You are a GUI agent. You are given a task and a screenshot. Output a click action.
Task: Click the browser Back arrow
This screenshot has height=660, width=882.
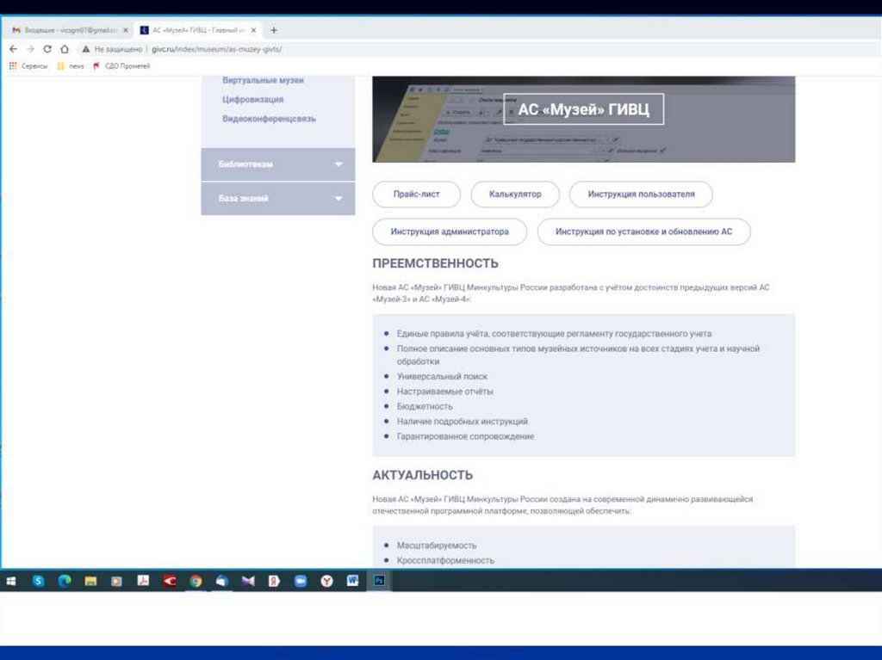coord(13,49)
